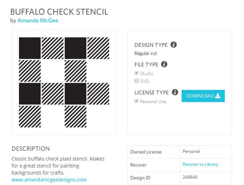Open www.amandamcgeedesigns.com link
Image resolution: width=244 pixels, height=185 pixels.
49,180
